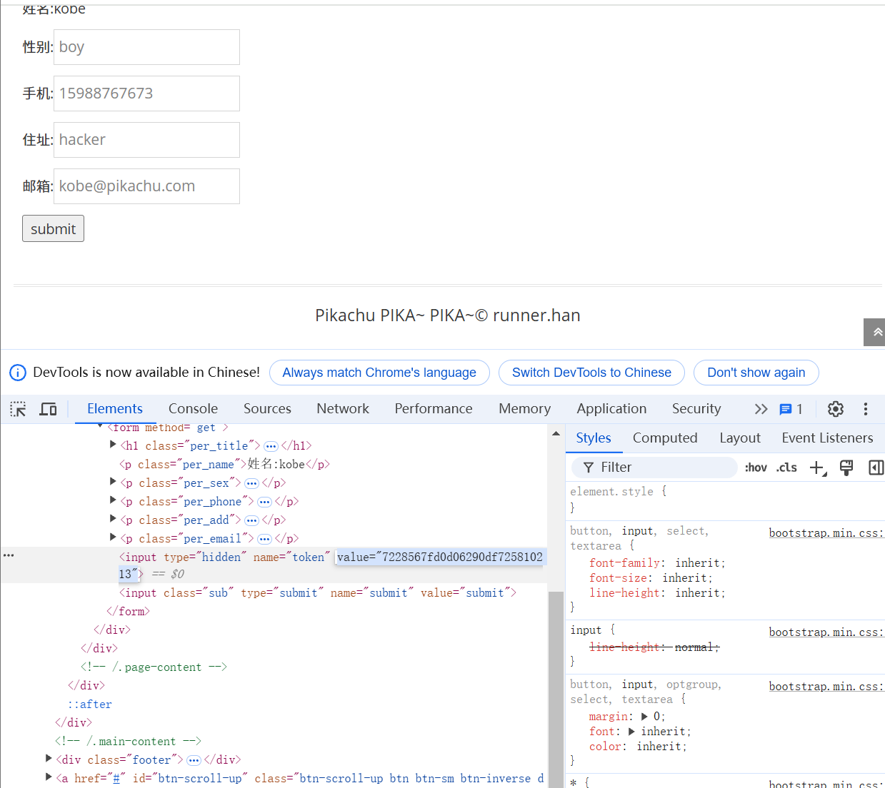885x788 pixels.
Task: Expand the div class footer node
Action: tap(49, 759)
